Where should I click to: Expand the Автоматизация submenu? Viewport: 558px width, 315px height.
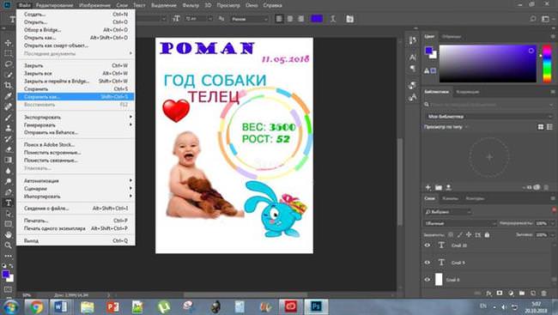[x=76, y=181]
